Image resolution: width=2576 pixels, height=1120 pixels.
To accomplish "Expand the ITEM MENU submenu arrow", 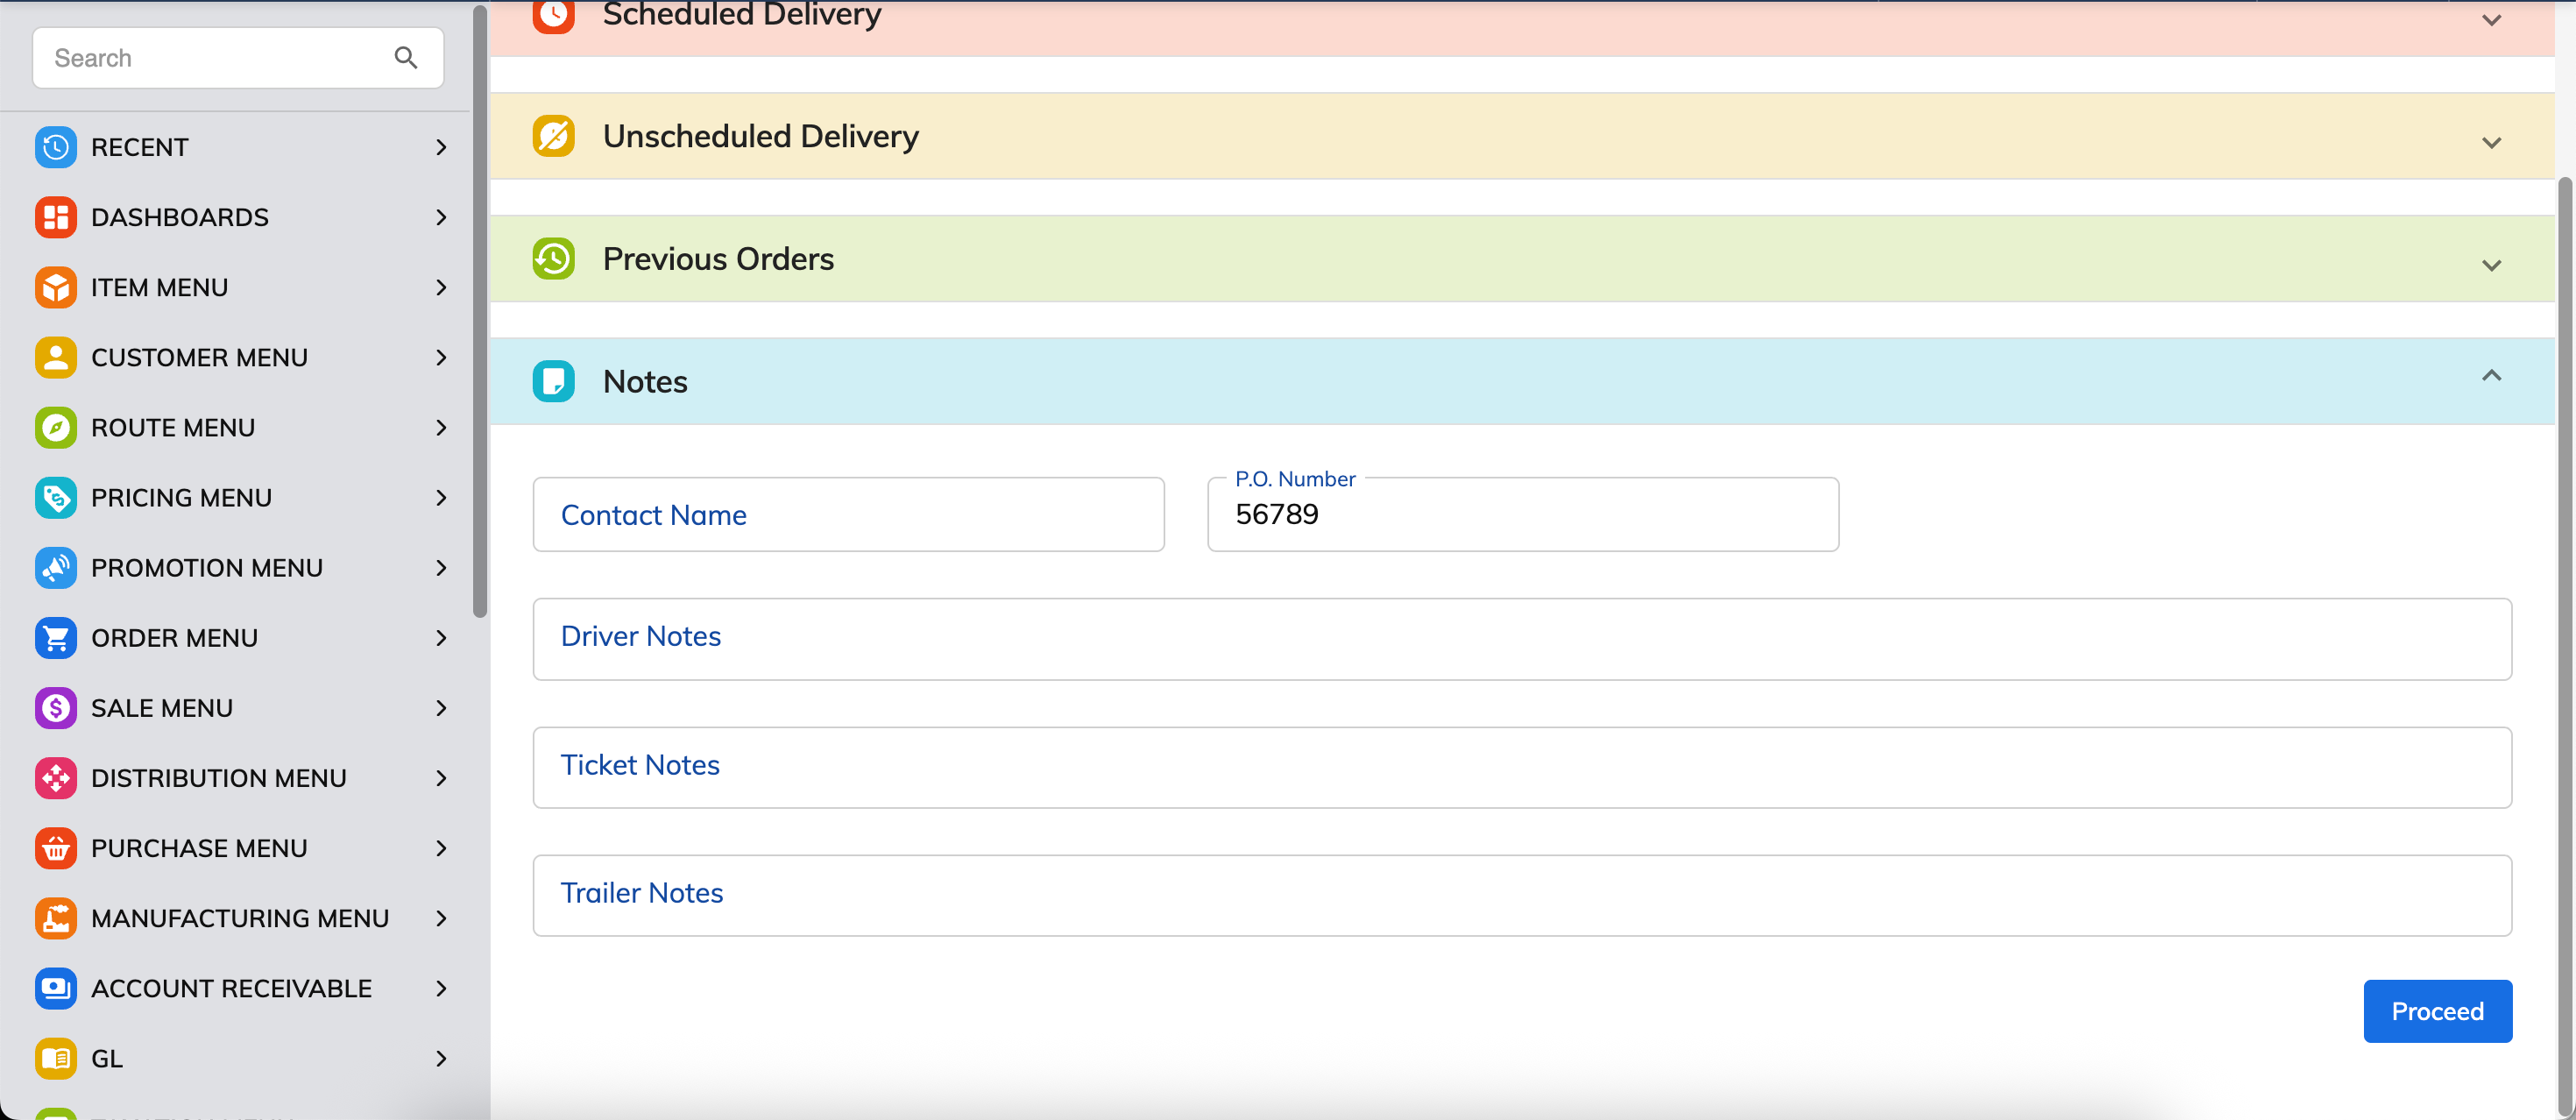I will point(441,287).
